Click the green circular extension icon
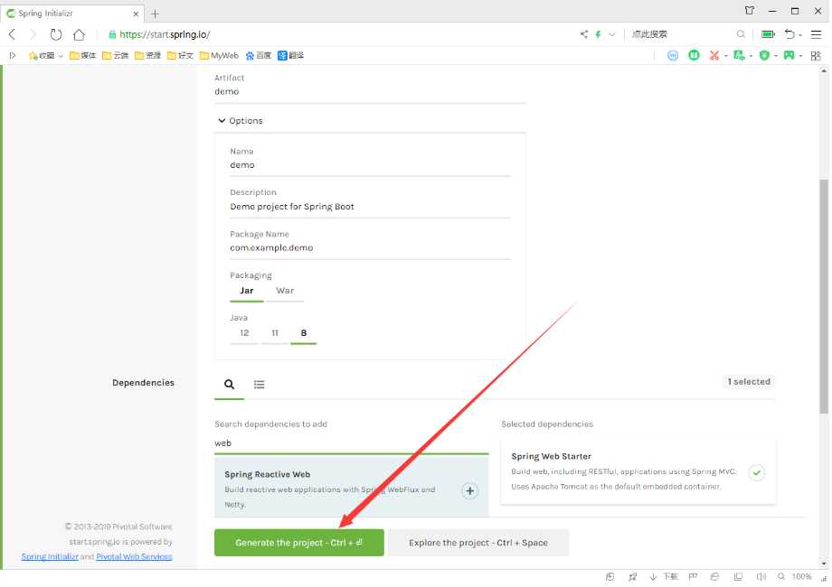 pos(694,55)
